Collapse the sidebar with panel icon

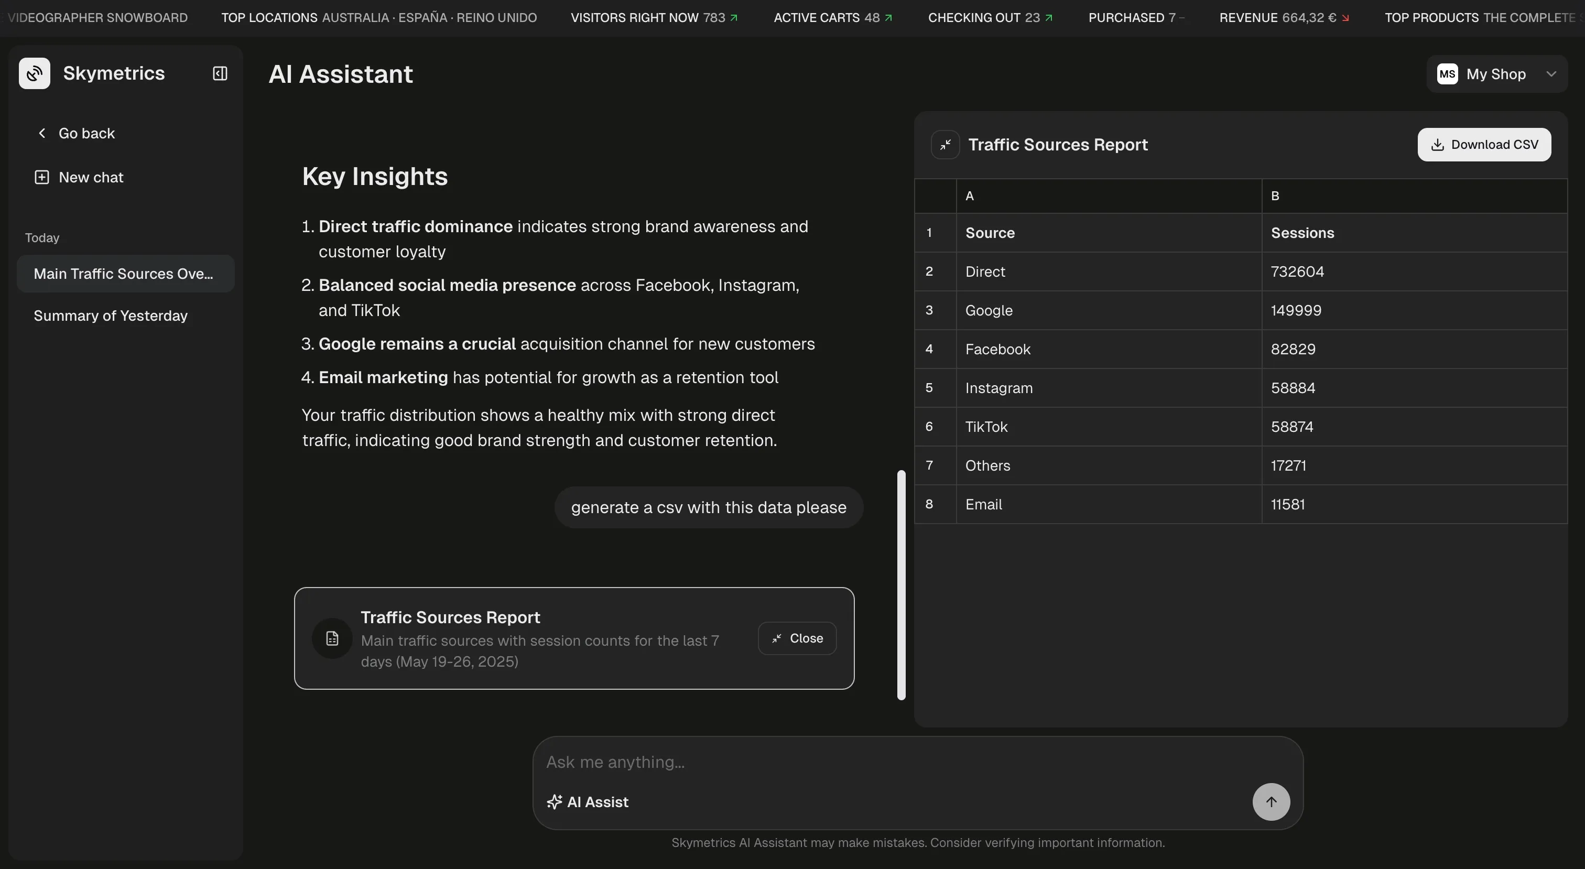point(220,73)
